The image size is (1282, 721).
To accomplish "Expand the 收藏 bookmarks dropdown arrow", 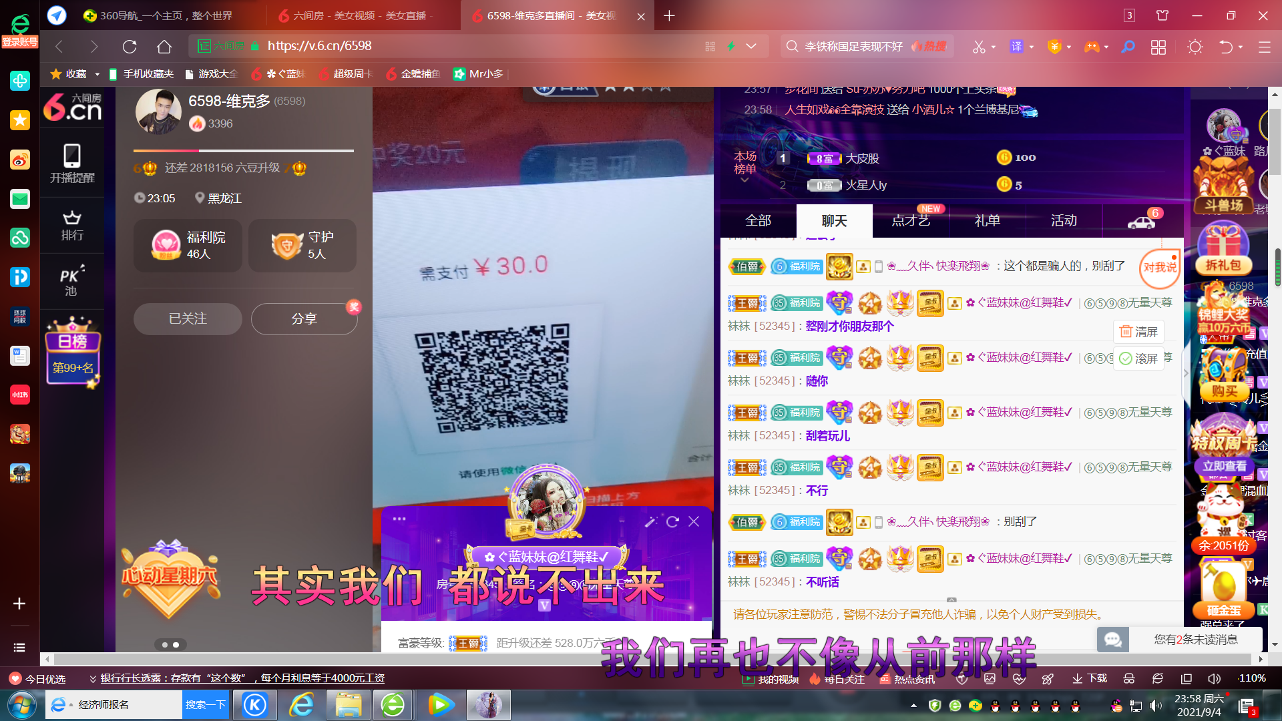I will 97,74.
